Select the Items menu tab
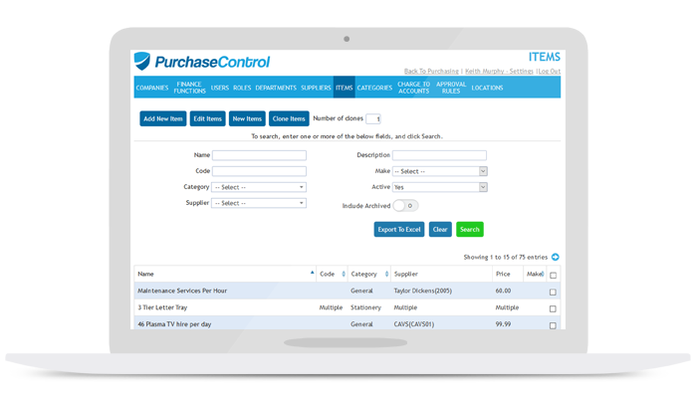 pos(345,88)
